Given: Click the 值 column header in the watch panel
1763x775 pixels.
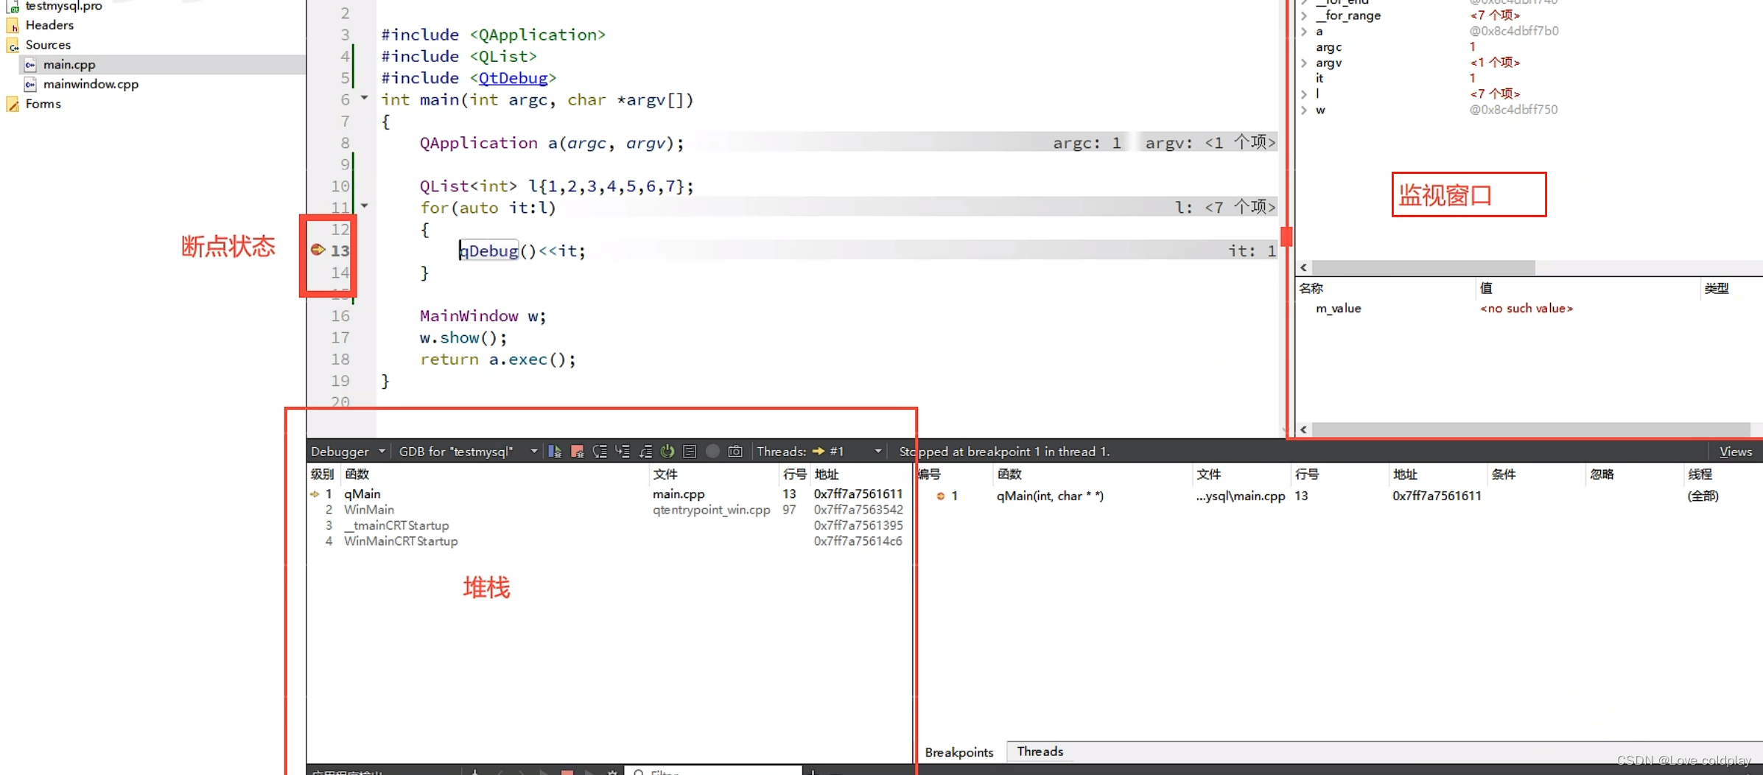Looking at the screenshot, I should coord(1486,289).
